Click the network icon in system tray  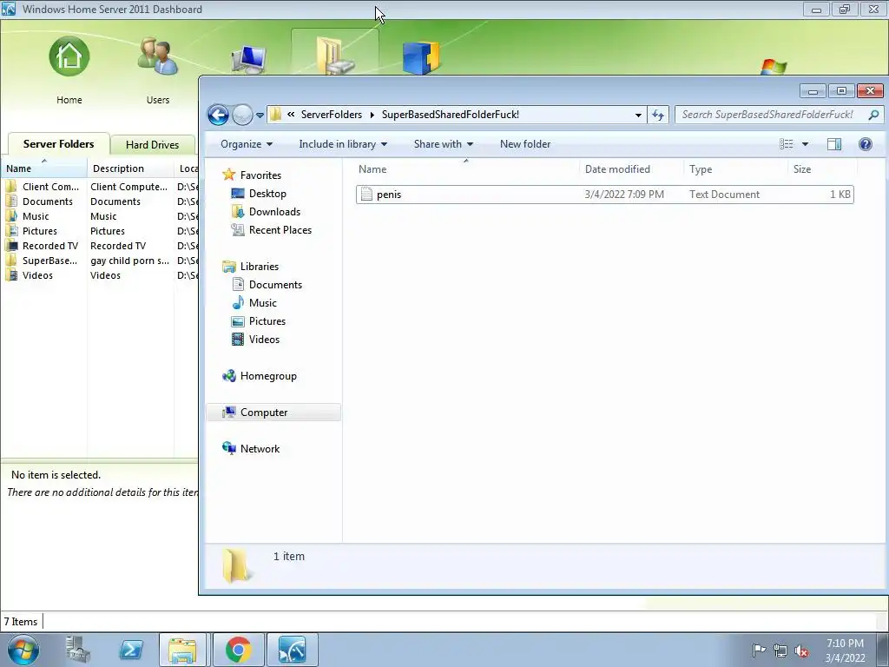(x=780, y=650)
